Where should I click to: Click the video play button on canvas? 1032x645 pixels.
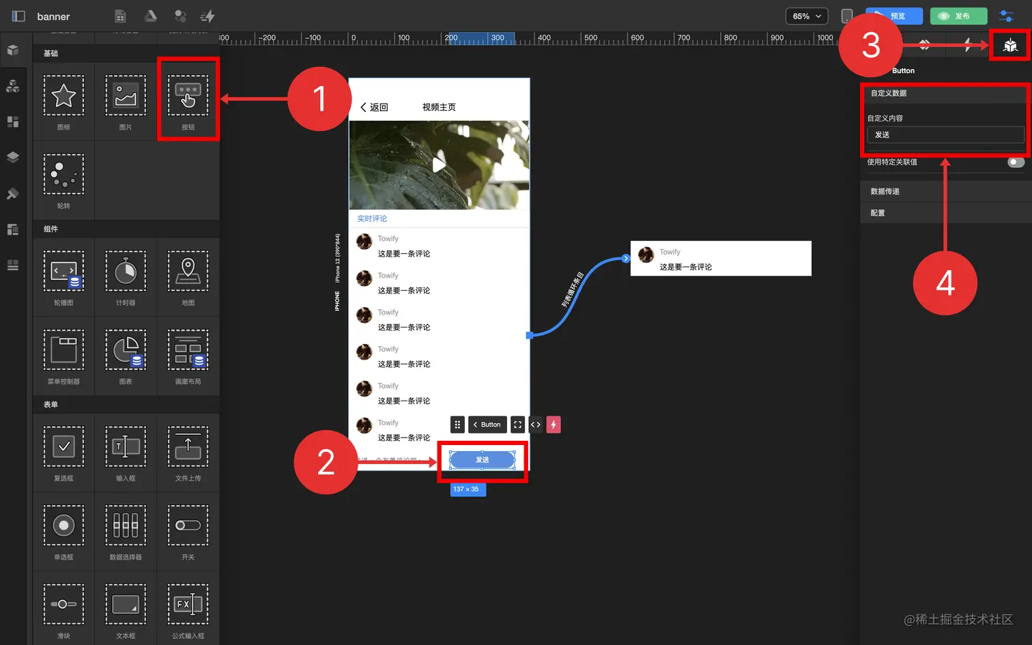click(x=439, y=164)
